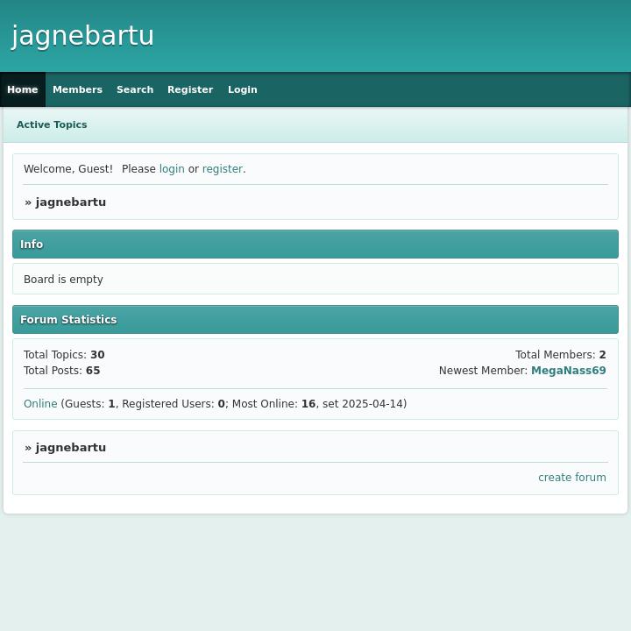Open jagnebartu breadcrumb below Forum Statistics

[x=70, y=448]
